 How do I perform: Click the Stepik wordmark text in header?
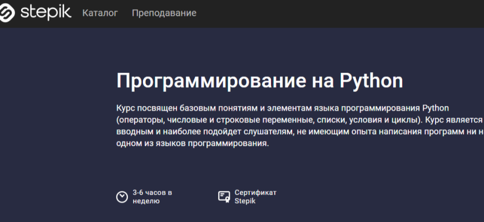(46, 12)
